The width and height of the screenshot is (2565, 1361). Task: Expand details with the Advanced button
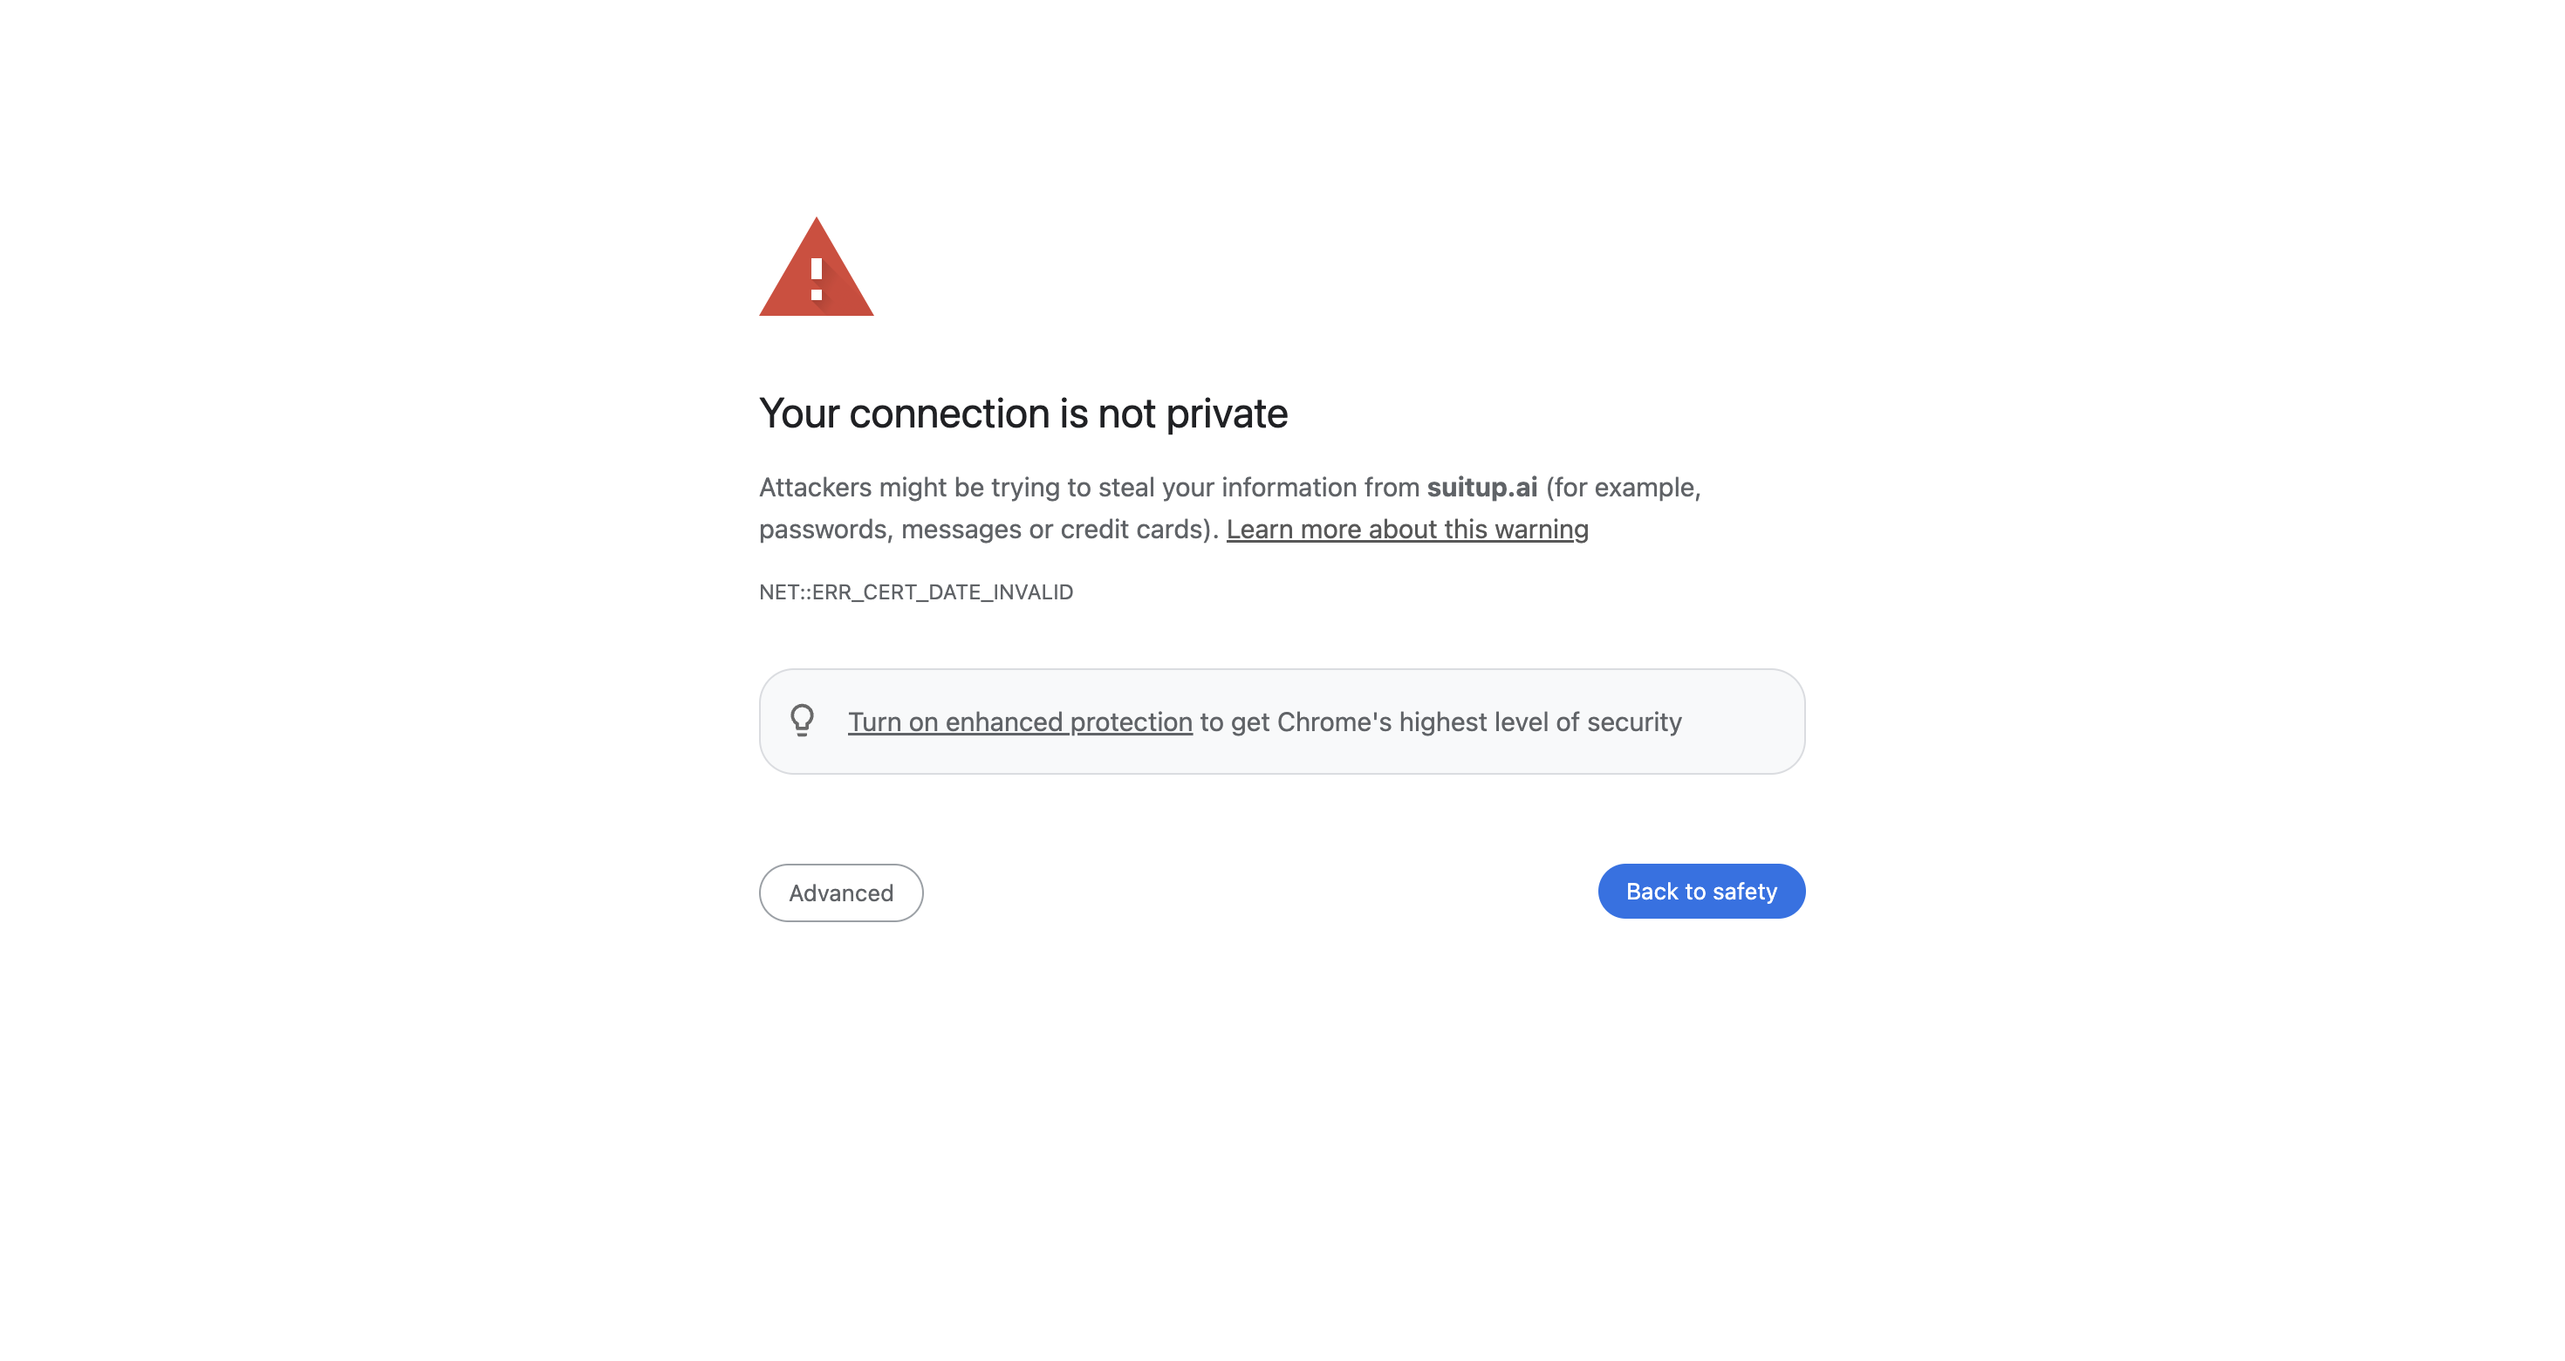(840, 893)
